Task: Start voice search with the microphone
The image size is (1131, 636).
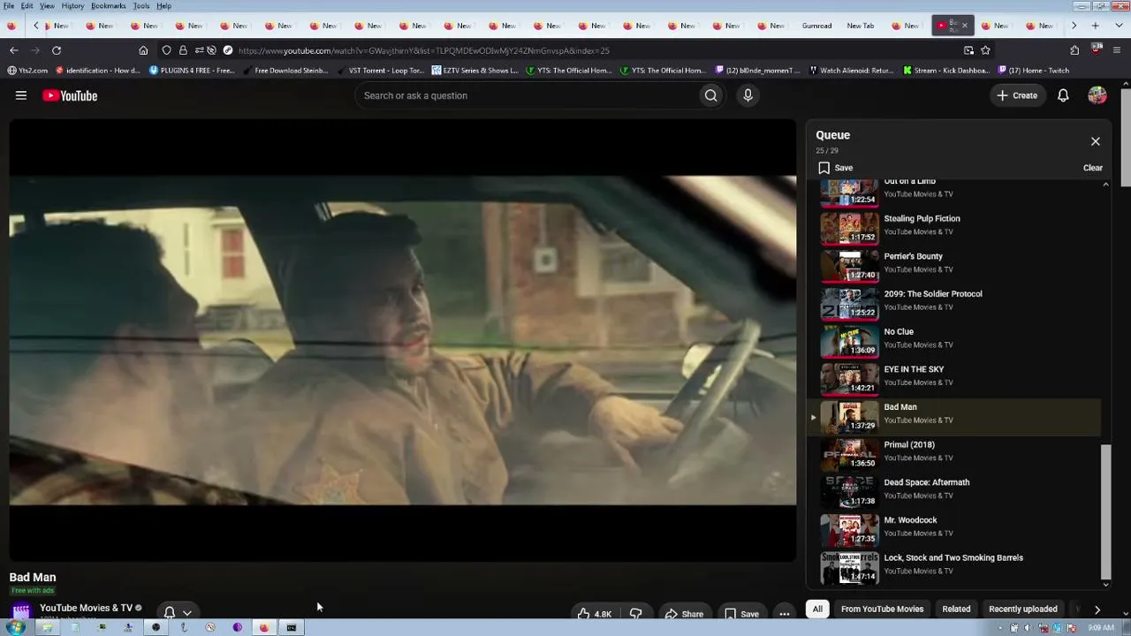Action: point(748,95)
